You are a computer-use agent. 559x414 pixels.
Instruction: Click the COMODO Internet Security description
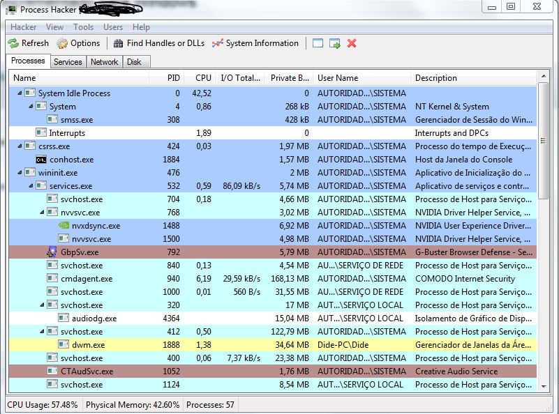click(465, 279)
